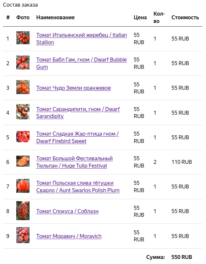Image resolution: width=206 pixels, height=264 pixels.
Task: Click the Томат Сарандипити гном link
Action: pyautogui.click(x=78, y=109)
